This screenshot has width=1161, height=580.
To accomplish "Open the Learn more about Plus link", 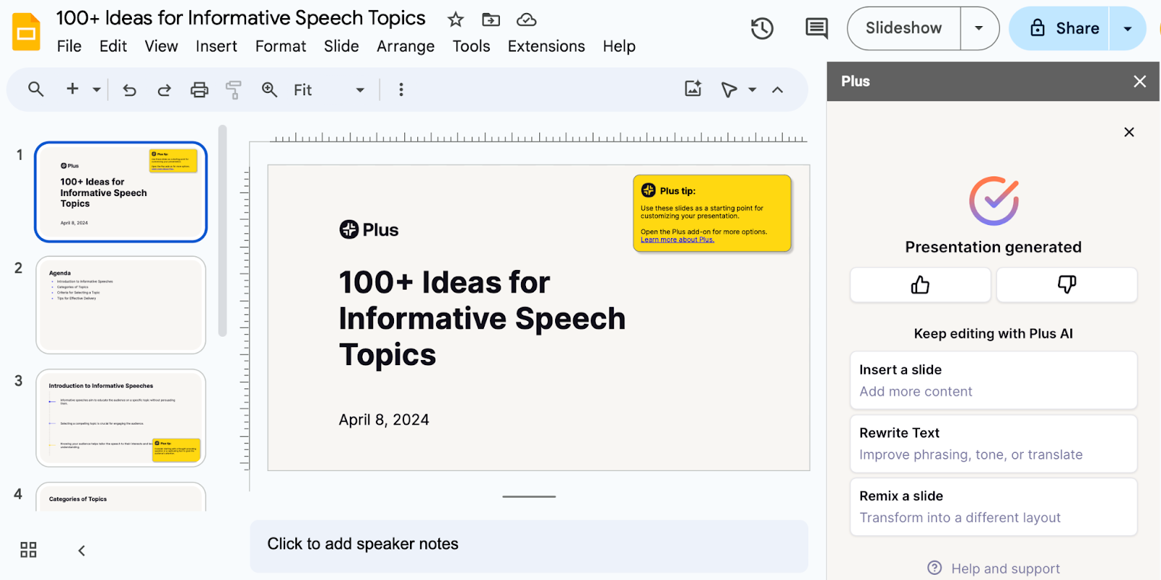I will [677, 240].
